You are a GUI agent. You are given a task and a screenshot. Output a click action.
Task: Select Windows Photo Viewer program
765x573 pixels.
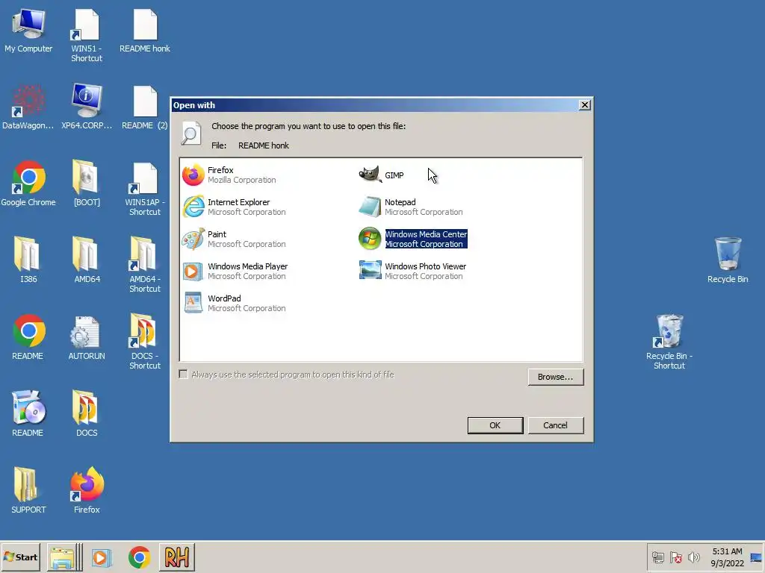click(412, 272)
